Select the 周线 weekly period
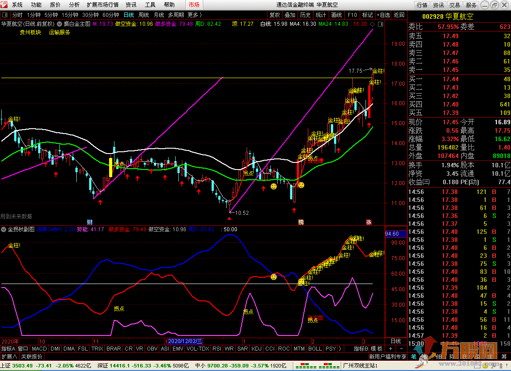The image size is (511, 371). pyautogui.click(x=143, y=15)
